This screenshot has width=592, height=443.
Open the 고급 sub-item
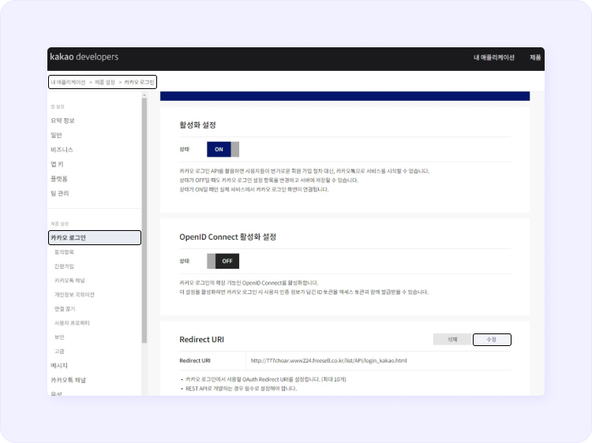(59, 352)
